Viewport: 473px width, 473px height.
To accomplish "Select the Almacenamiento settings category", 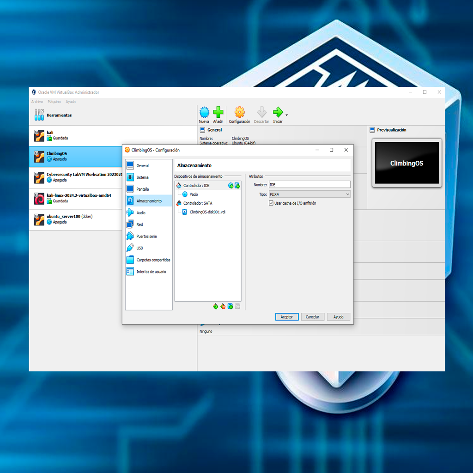I will tap(149, 201).
